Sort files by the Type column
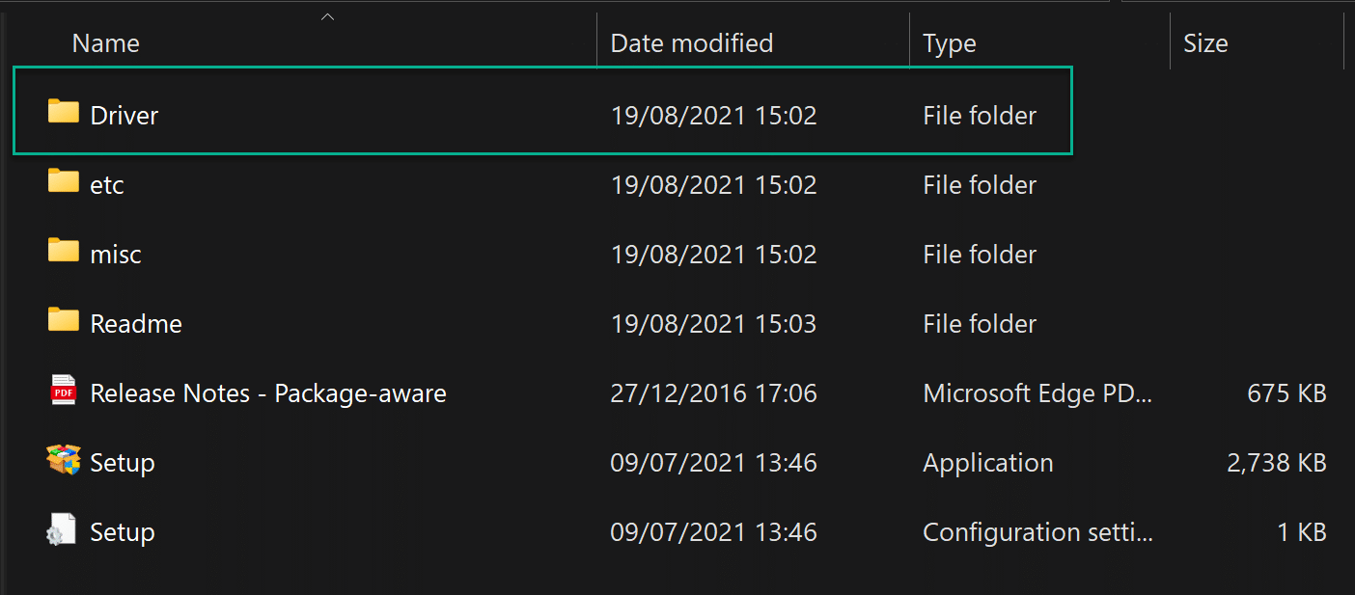 [950, 42]
